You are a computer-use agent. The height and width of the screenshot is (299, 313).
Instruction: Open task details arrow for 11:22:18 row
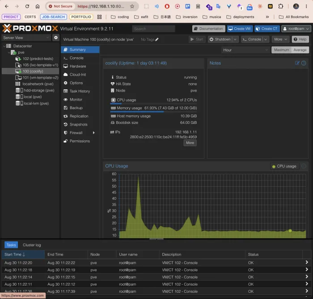(307, 270)
